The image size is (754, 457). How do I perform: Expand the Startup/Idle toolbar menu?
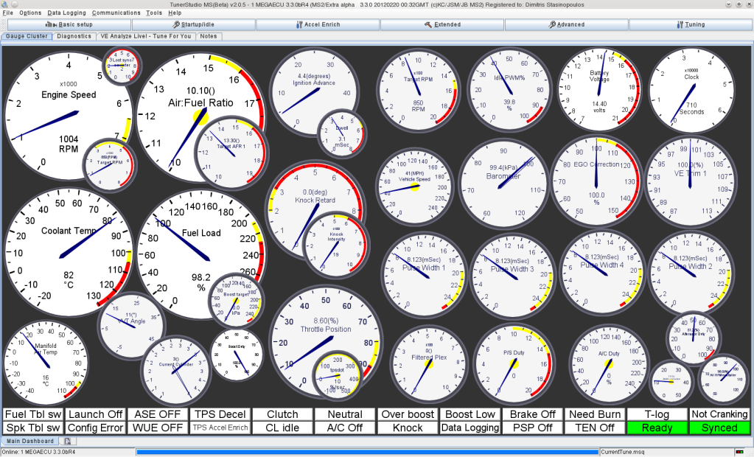click(x=194, y=24)
